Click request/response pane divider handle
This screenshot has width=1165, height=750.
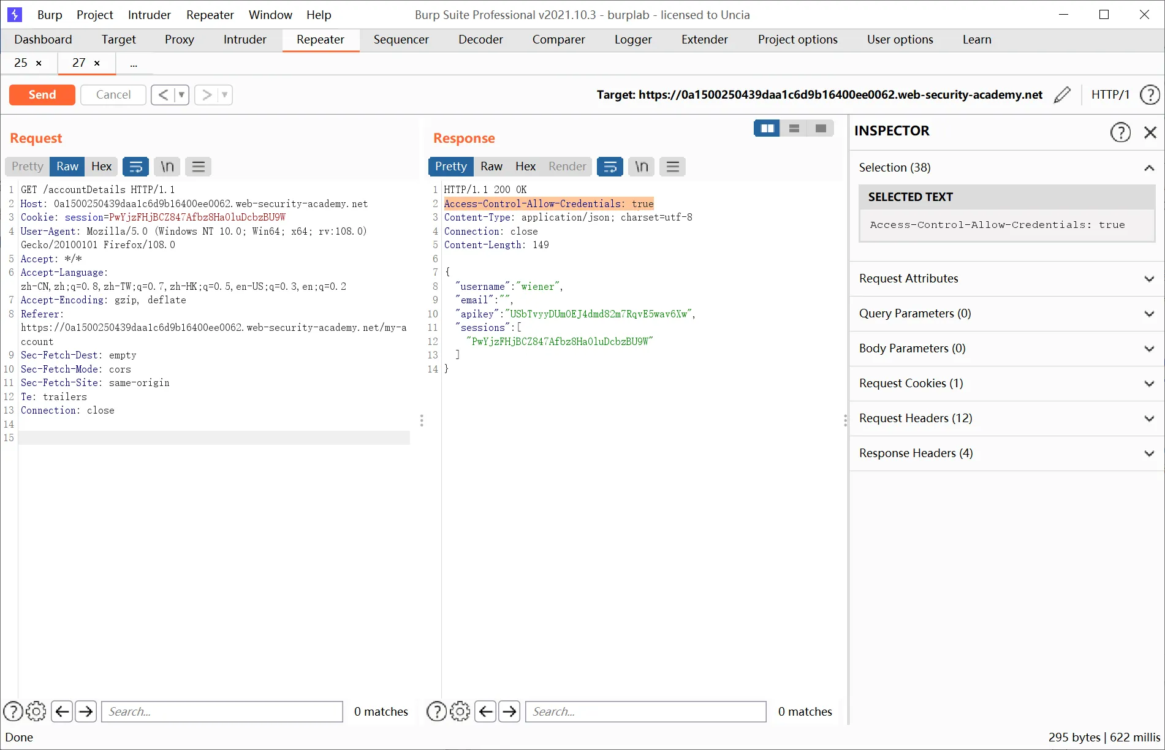pyautogui.click(x=422, y=420)
